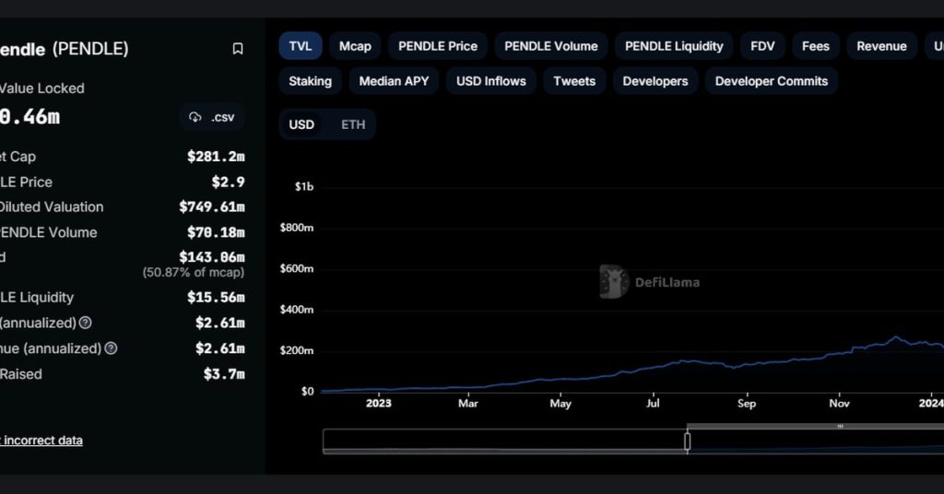Toggle the Fees chart metric
Viewport: 944px width, 494px height.
[x=816, y=46]
